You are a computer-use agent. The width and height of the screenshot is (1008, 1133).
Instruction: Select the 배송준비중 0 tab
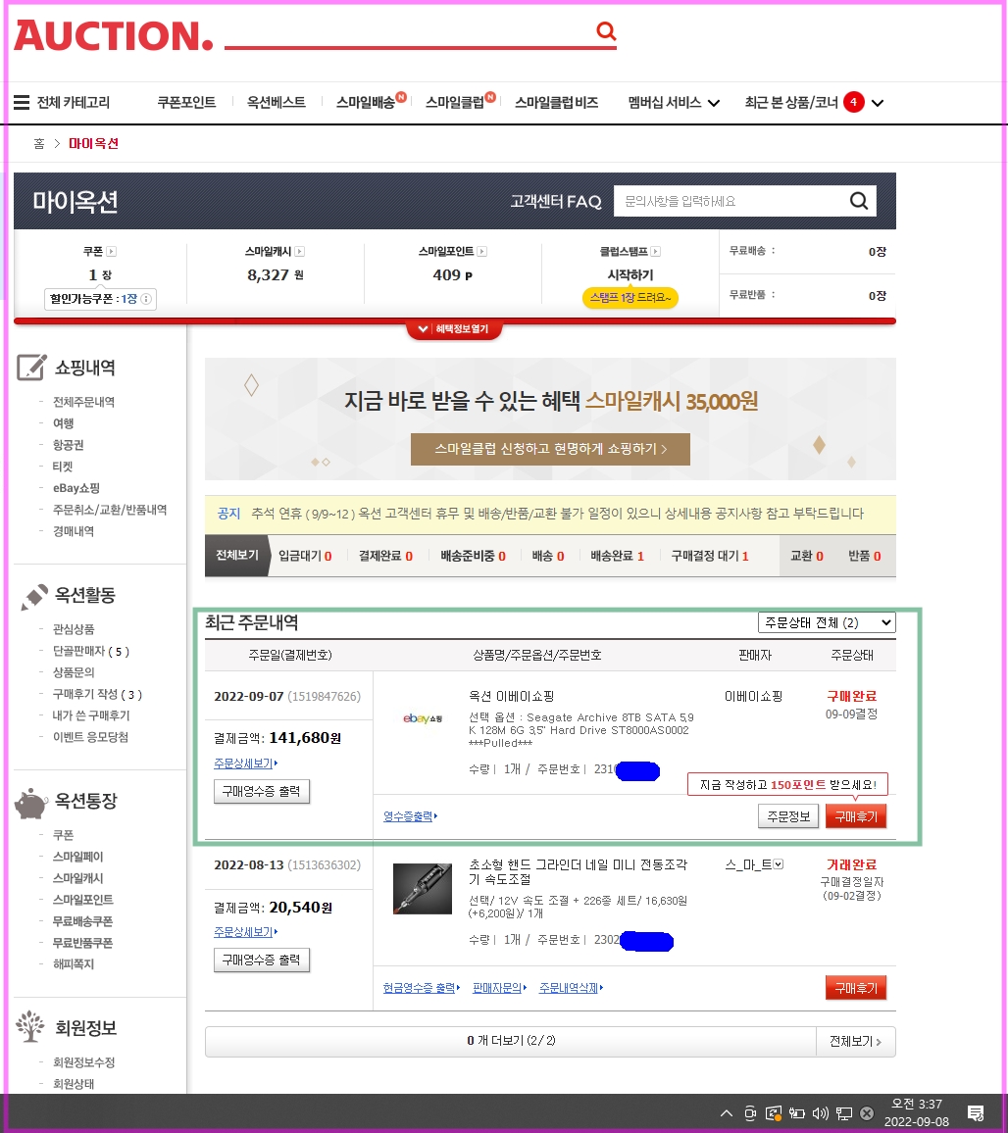click(473, 556)
